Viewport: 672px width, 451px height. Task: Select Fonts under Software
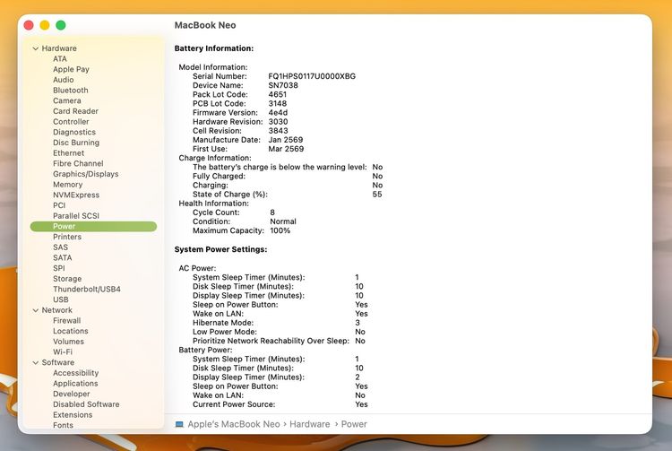(63, 425)
